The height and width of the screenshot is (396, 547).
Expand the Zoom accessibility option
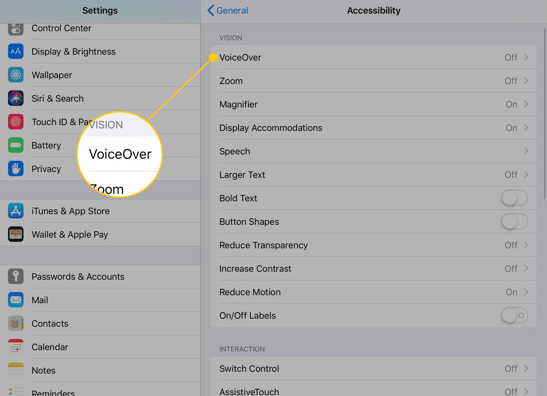coord(373,81)
